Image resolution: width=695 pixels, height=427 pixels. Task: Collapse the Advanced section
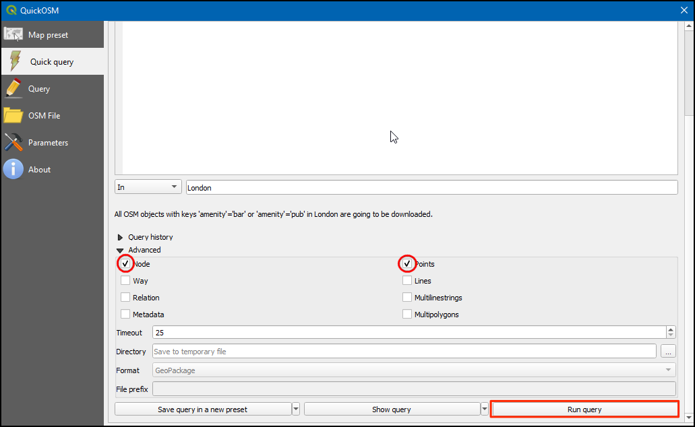[x=121, y=250]
